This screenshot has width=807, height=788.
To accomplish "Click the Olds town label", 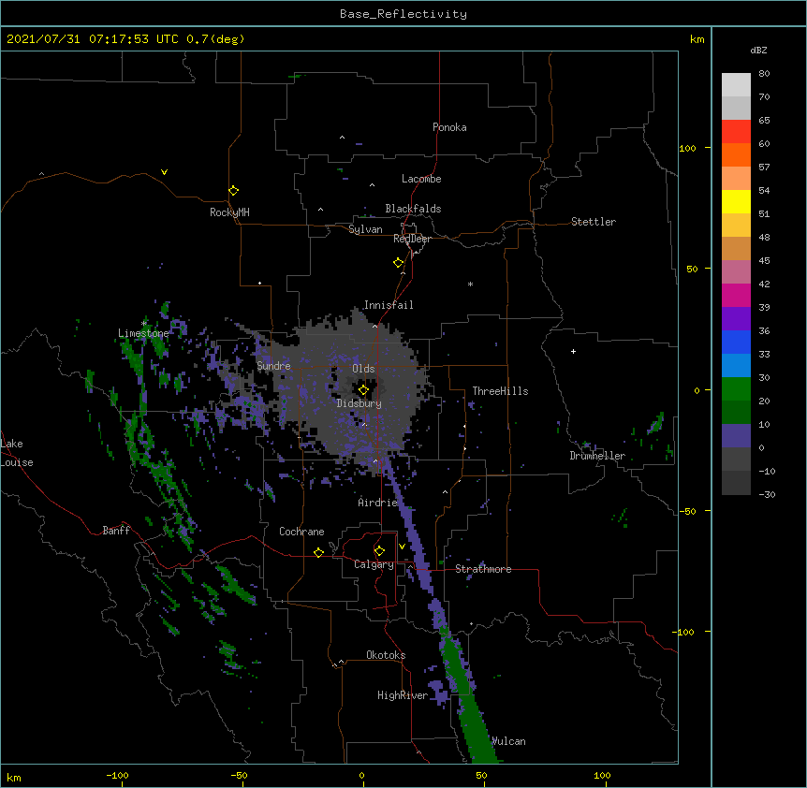I will click(x=363, y=369).
